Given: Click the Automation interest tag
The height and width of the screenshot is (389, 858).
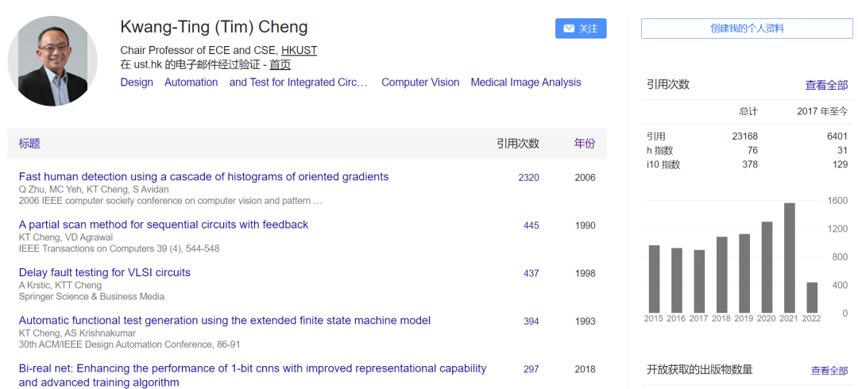Looking at the screenshot, I should click(191, 83).
